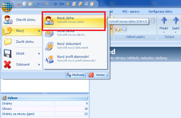Image resolution: width=181 pixels, height=118 pixels.
Task: Click the Výkon stopwatch icon
Action: pos(4,98)
